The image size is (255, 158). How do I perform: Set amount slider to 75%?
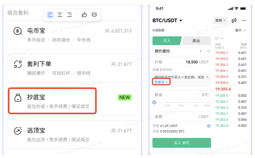pyautogui.click(x=195, y=102)
